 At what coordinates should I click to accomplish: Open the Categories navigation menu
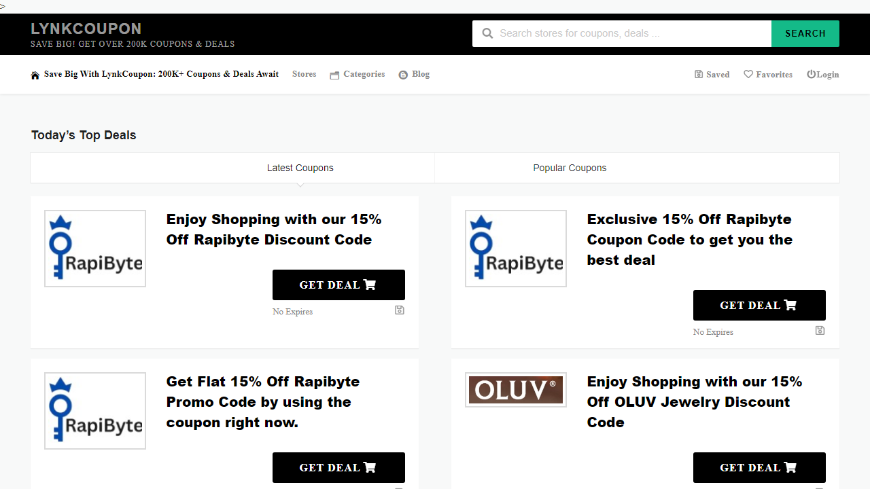(x=364, y=74)
